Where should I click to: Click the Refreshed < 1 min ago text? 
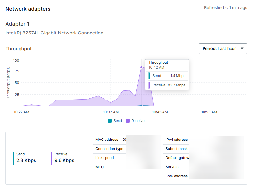coord(226,8)
